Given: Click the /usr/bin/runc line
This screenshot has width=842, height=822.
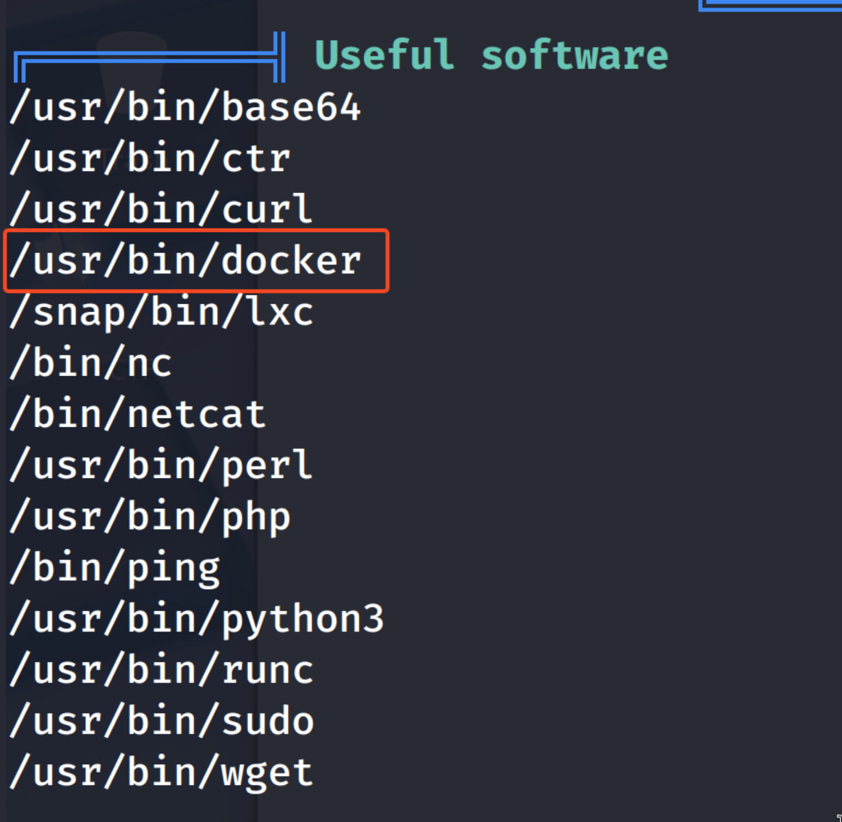Looking at the screenshot, I should [x=162, y=670].
